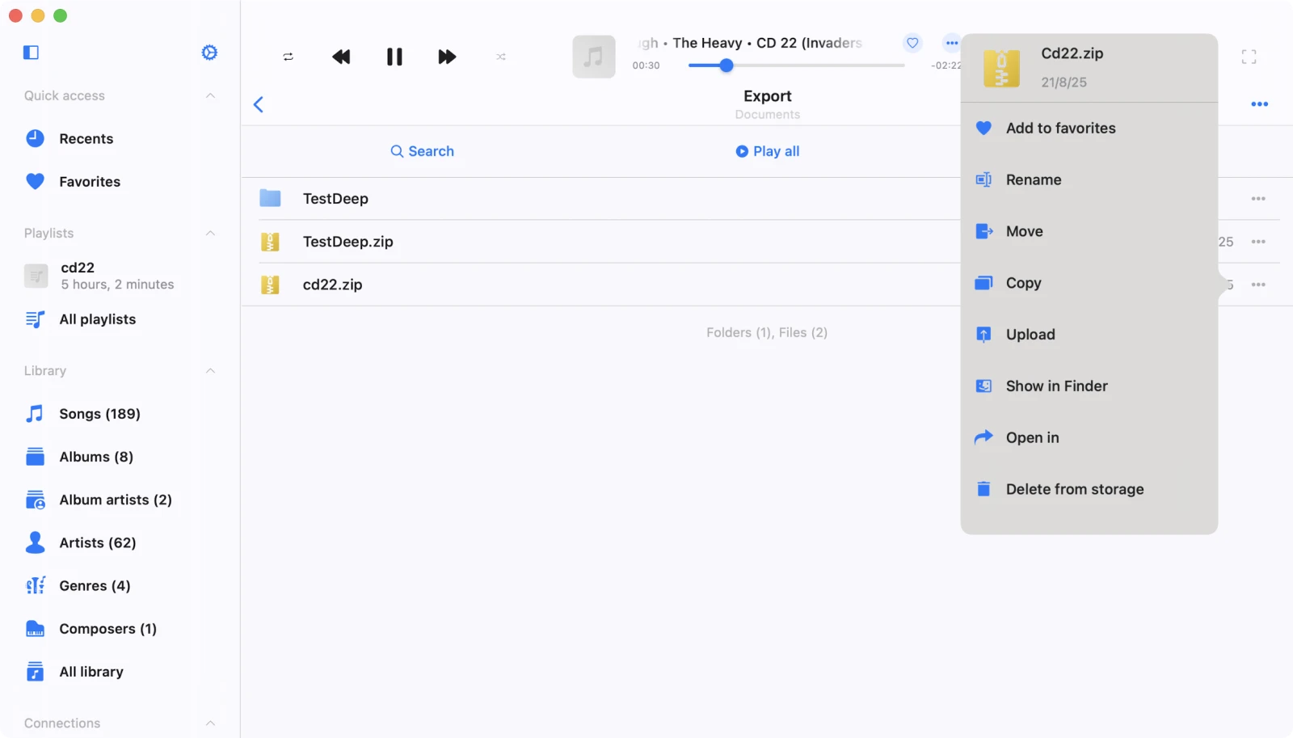
Task: Favorite the playing track with the heart
Action: [912, 43]
